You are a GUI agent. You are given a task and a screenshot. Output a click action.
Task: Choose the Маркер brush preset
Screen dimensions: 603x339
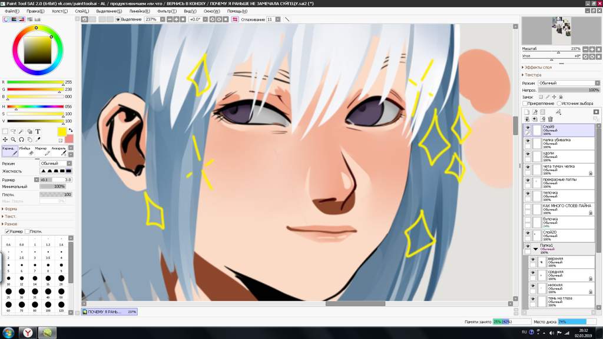pos(42,151)
